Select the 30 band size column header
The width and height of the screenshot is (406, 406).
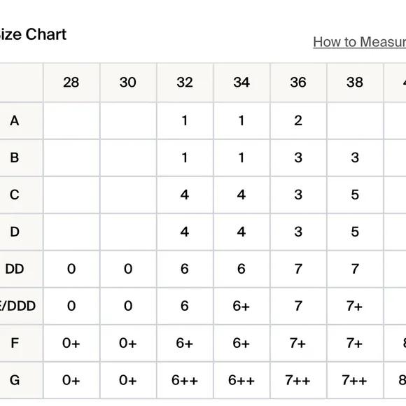click(x=128, y=83)
